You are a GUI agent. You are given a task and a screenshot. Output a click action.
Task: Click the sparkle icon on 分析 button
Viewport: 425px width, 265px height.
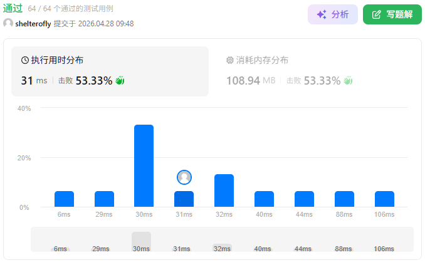(x=321, y=14)
